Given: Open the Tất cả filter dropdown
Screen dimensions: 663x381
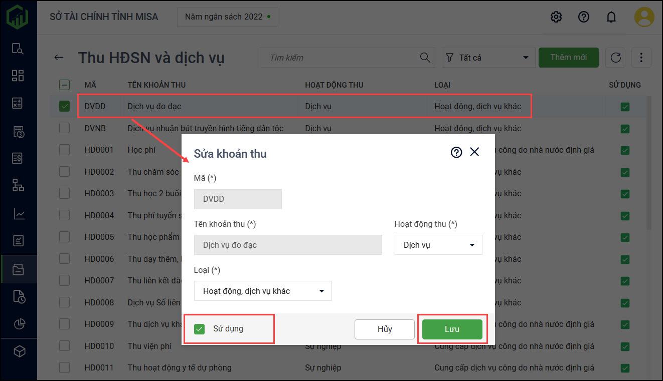Looking at the screenshot, I should (x=487, y=58).
